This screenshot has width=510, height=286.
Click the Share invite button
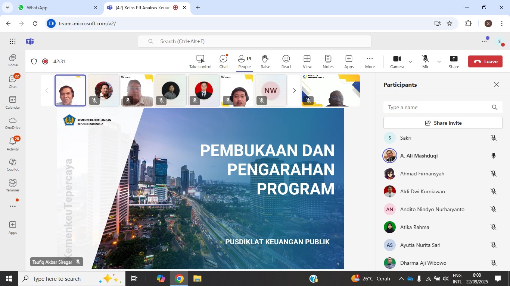pos(443,123)
